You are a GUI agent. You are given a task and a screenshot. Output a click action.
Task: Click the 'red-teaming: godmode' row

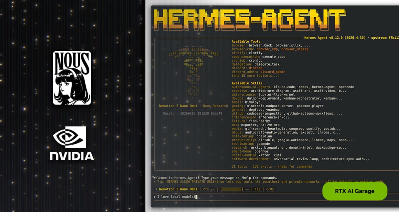251,143
